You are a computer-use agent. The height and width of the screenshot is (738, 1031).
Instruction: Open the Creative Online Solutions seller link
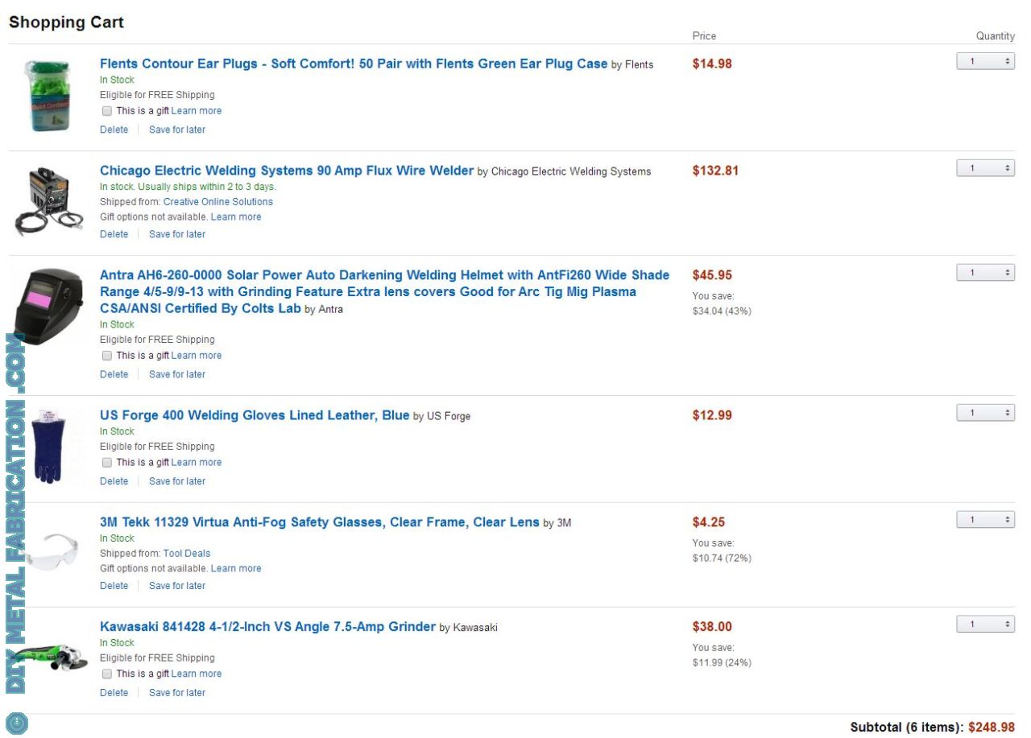[x=218, y=202]
